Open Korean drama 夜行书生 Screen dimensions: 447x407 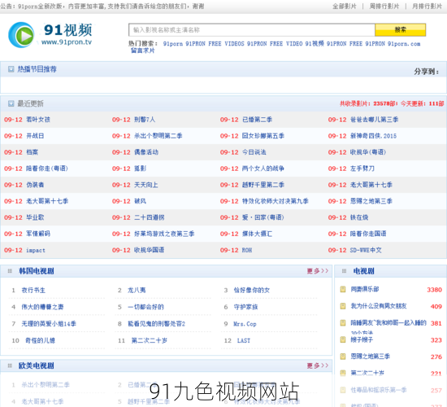pos(33,290)
